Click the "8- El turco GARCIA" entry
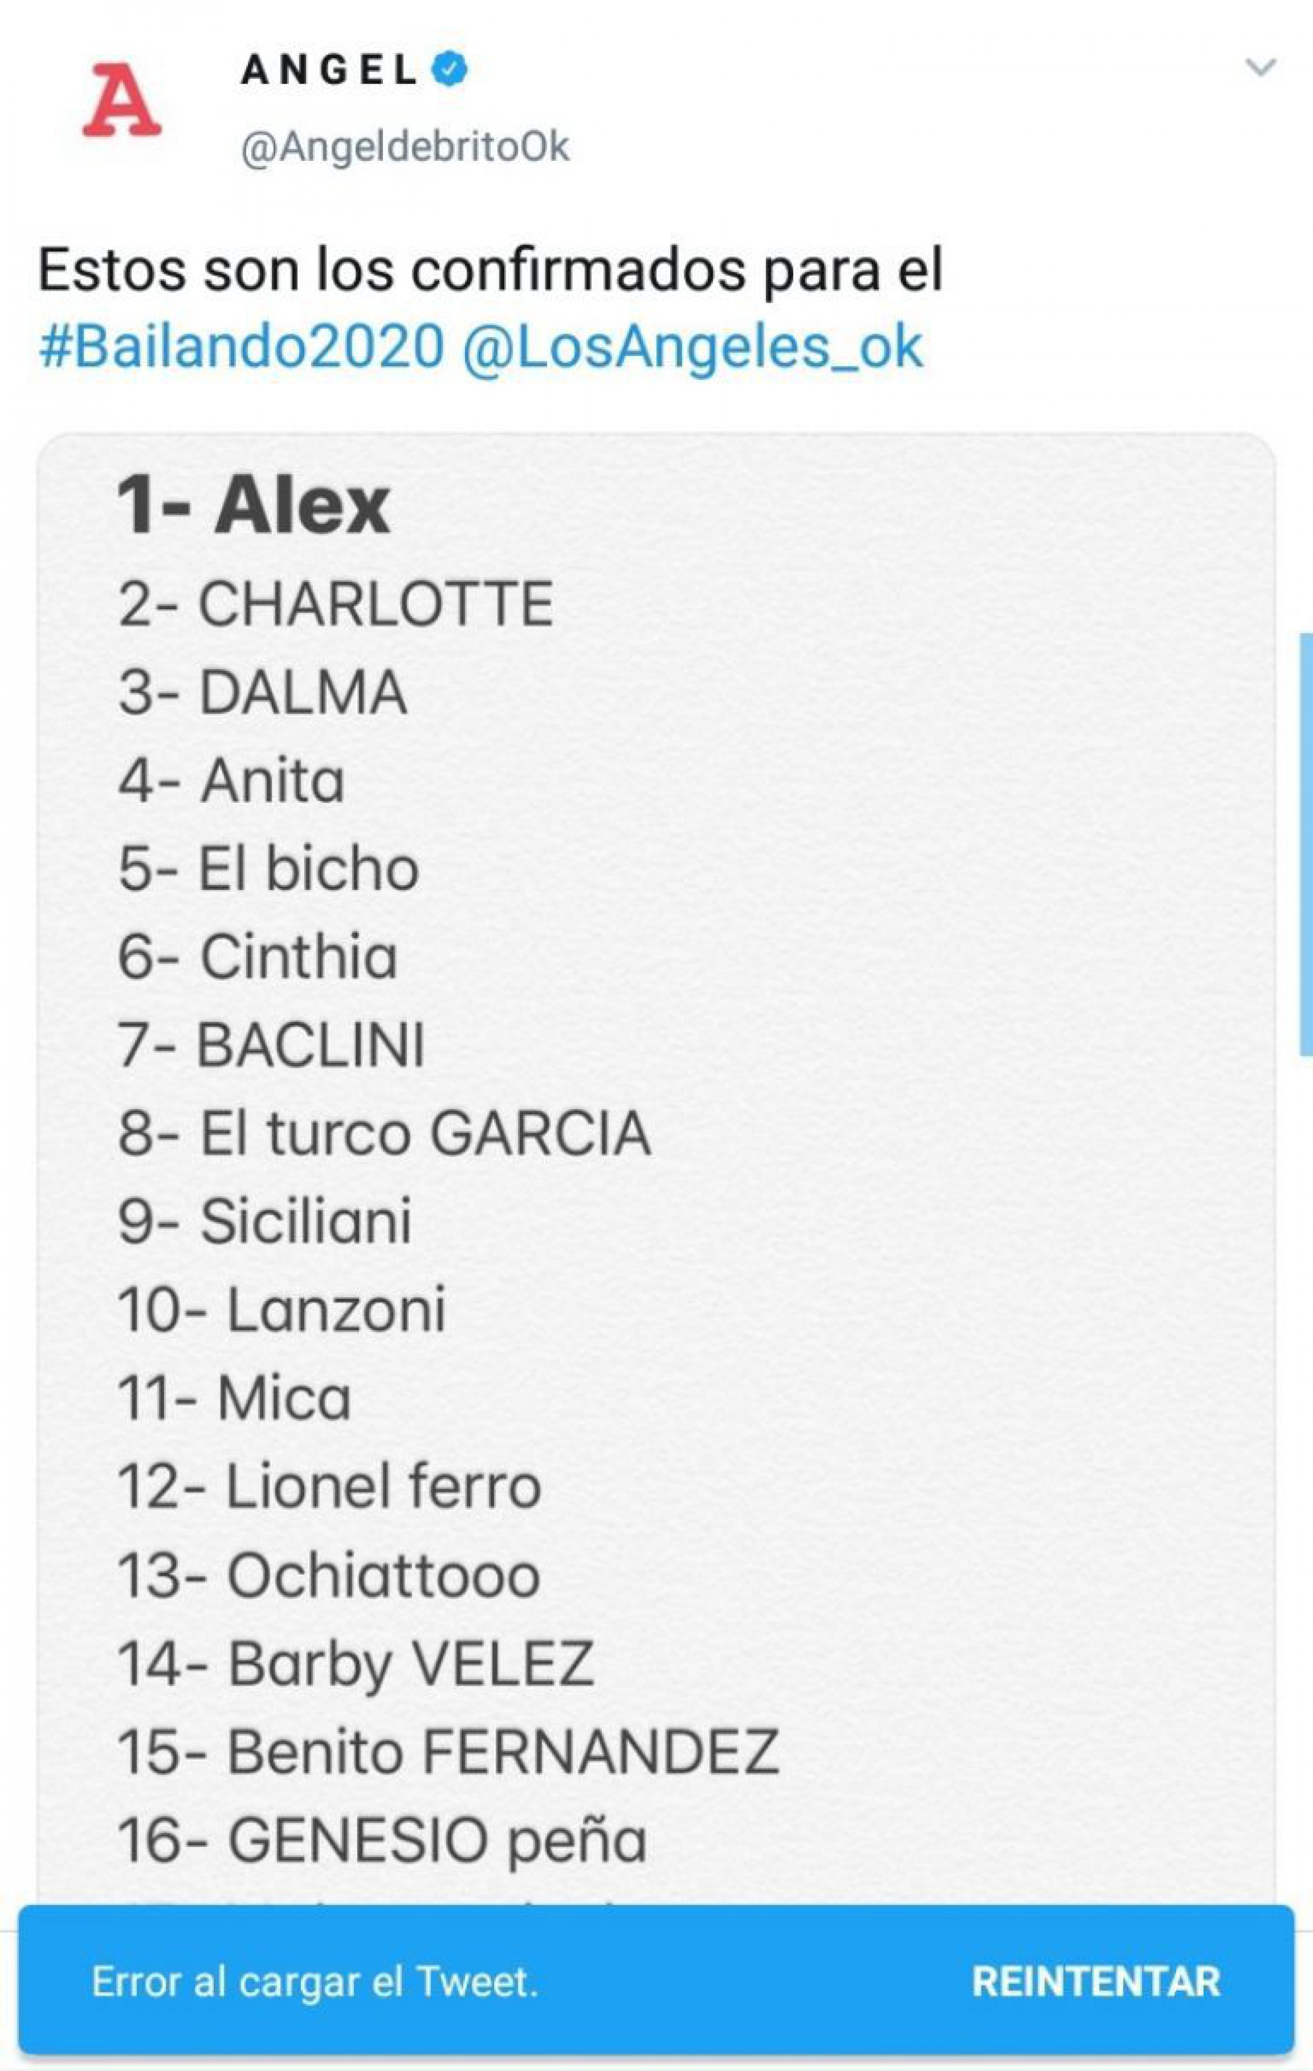Image resolution: width=1313 pixels, height=2071 pixels. (385, 1133)
